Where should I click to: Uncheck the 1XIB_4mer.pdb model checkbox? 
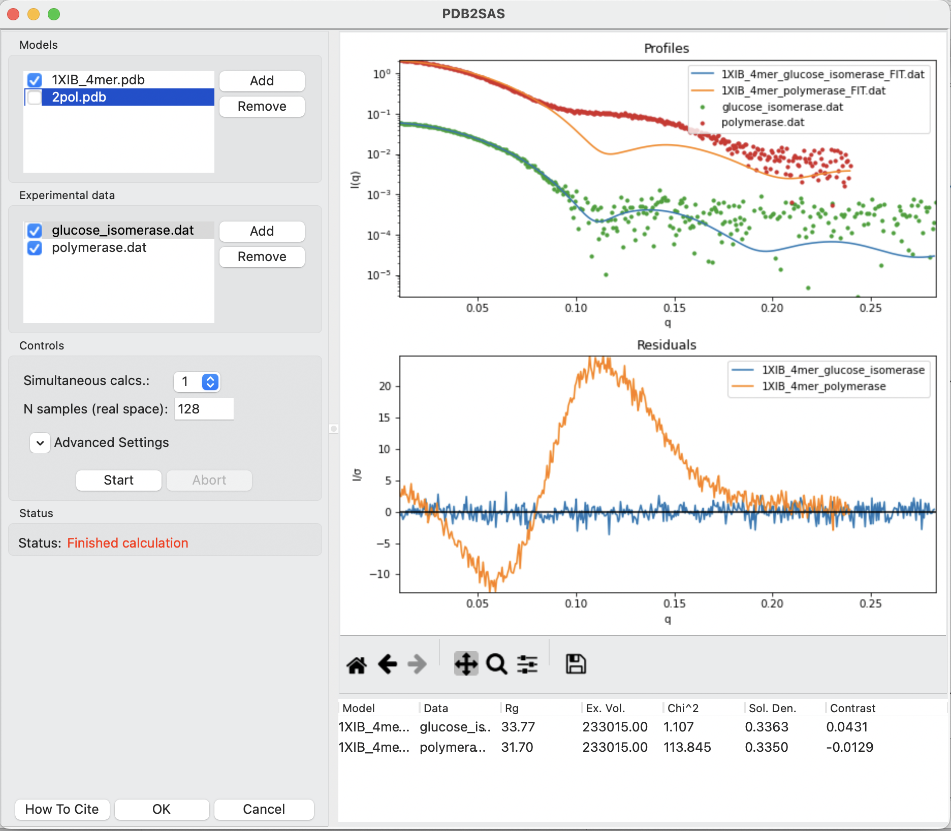click(35, 80)
